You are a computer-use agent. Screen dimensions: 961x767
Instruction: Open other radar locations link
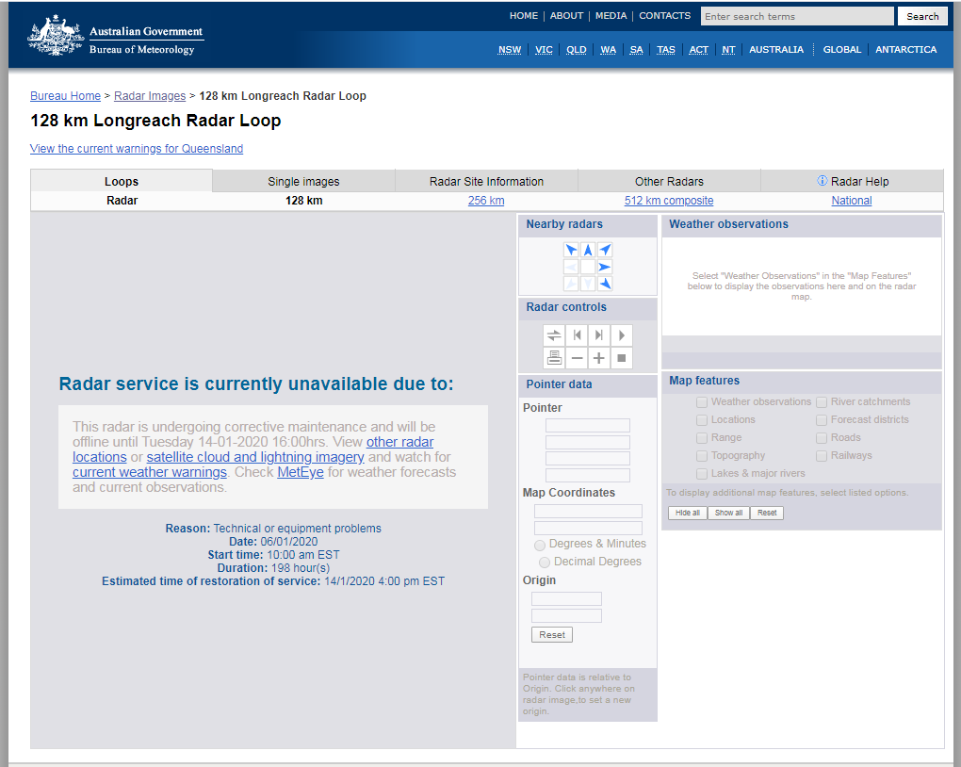399,441
